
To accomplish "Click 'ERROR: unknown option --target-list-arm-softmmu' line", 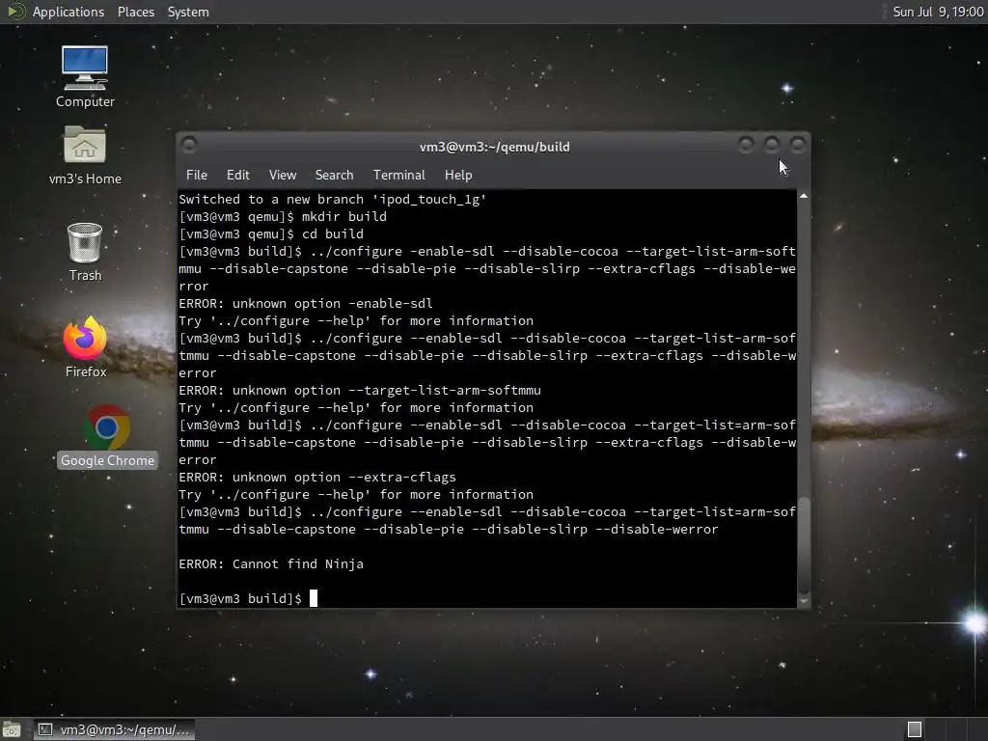I will coord(360,390).
